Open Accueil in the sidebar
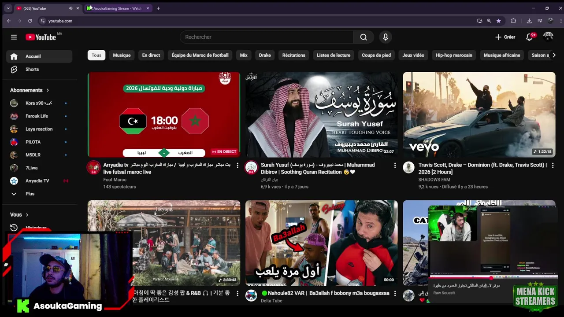The image size is (564, 317). click(39, 56)
